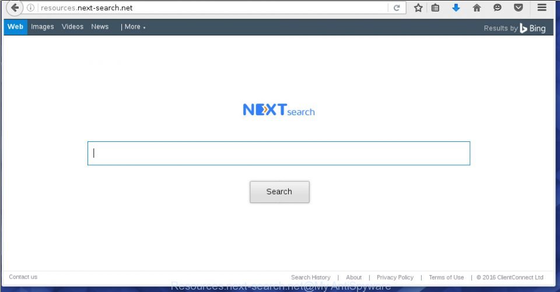The width and height of the screenshot is (560, 292).
Task: Focus the main search input box
Action: click(279, 153)
